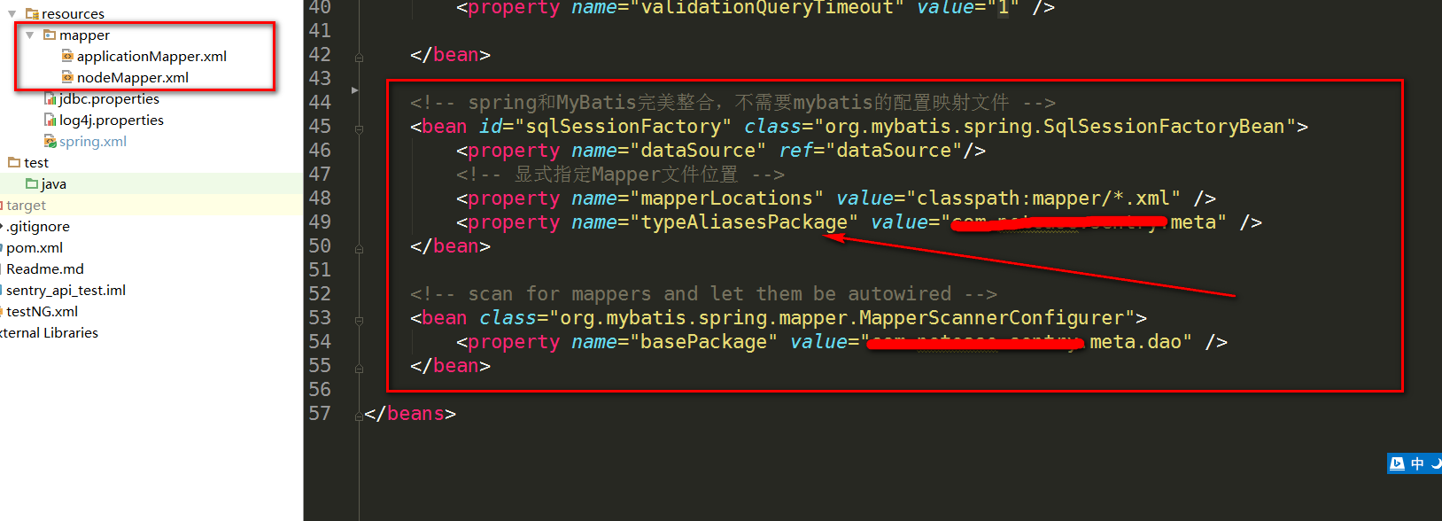Image resolution: width=1442 pixels, height=521 pixels.
Task: Fold the MapperScannerConfigurer bean at line 53
Action: (x=359, y=320)
